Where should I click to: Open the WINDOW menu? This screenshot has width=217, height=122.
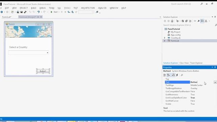point(114,8)
